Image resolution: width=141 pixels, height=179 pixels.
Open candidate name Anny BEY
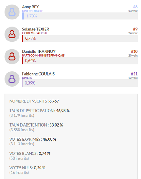(x=30, y=7)
